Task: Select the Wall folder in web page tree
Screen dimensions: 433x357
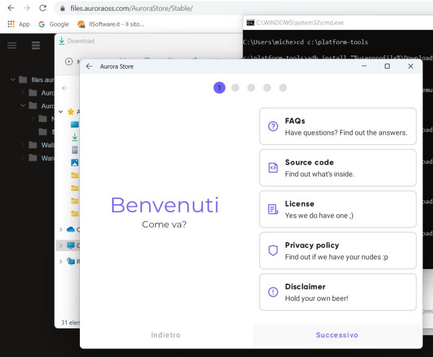Action: click(42, 145)
